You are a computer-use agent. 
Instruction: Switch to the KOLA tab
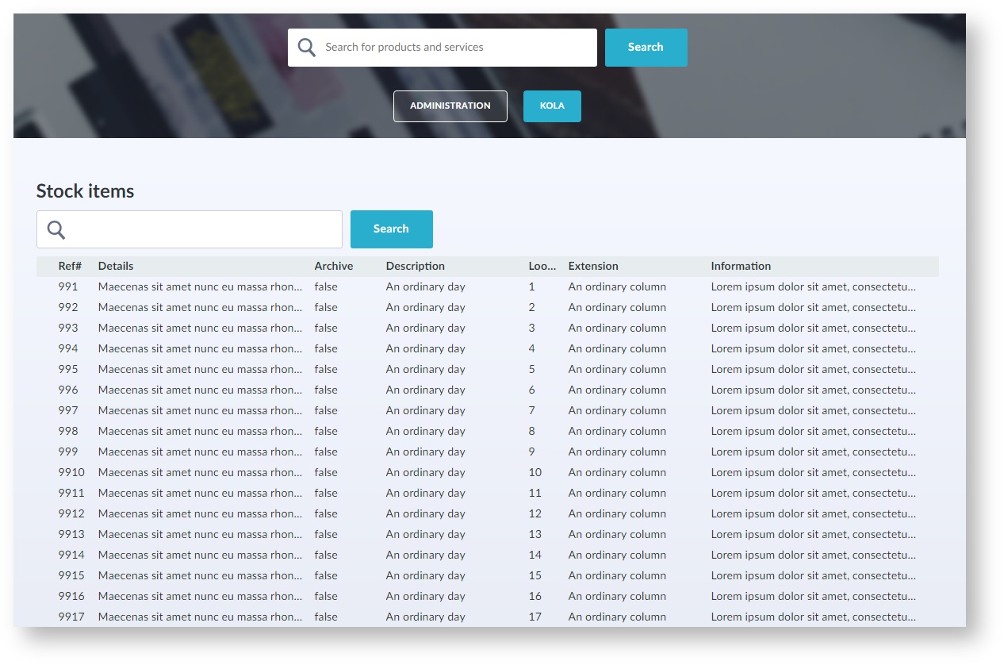tap(552, 106)
